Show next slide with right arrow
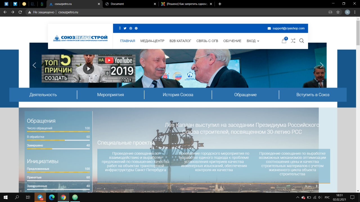Image resolution: width=360 pixels, height=202 pixels. point(322,65)
